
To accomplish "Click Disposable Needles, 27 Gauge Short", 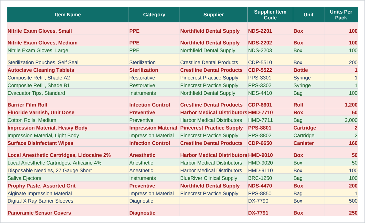I will (x=68, y=170).
